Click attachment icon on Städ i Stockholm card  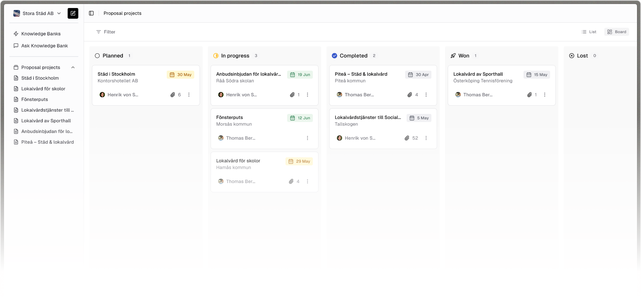173,95
